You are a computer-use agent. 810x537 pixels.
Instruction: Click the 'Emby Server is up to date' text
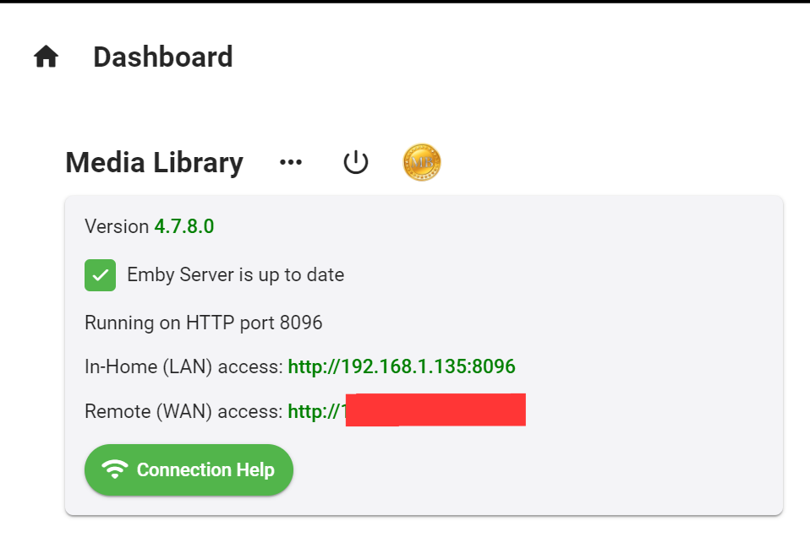235,275
